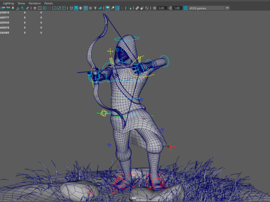The image size is (270, 202).
Task: Select the red foot control on the left
Action: (123, 183)
